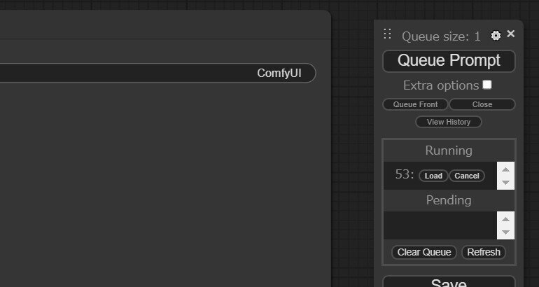
Task: Enable the Extra options checkbox
Action: pos(486,85)
